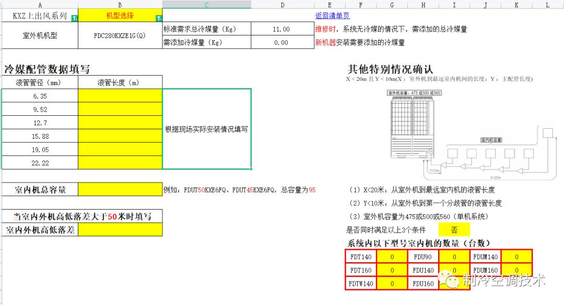This screenshot has width=564, height=305.
Task: Select liquid pipe length cell for 15.88
Action: click(120, 136)
